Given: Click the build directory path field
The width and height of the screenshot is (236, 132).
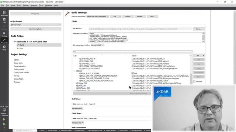Looking at the screenshot, I should click(140, 29).
